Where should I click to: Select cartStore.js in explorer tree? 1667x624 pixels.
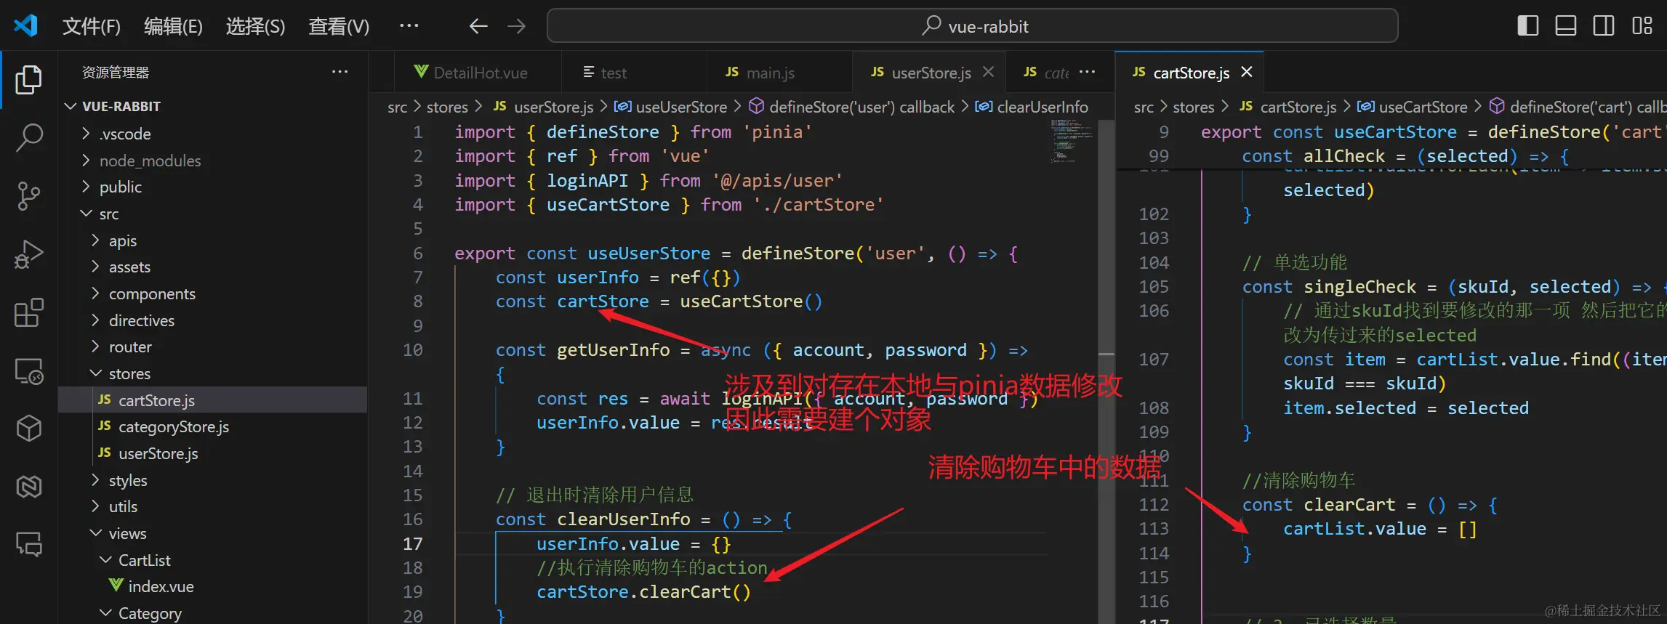tap(212, 400)
